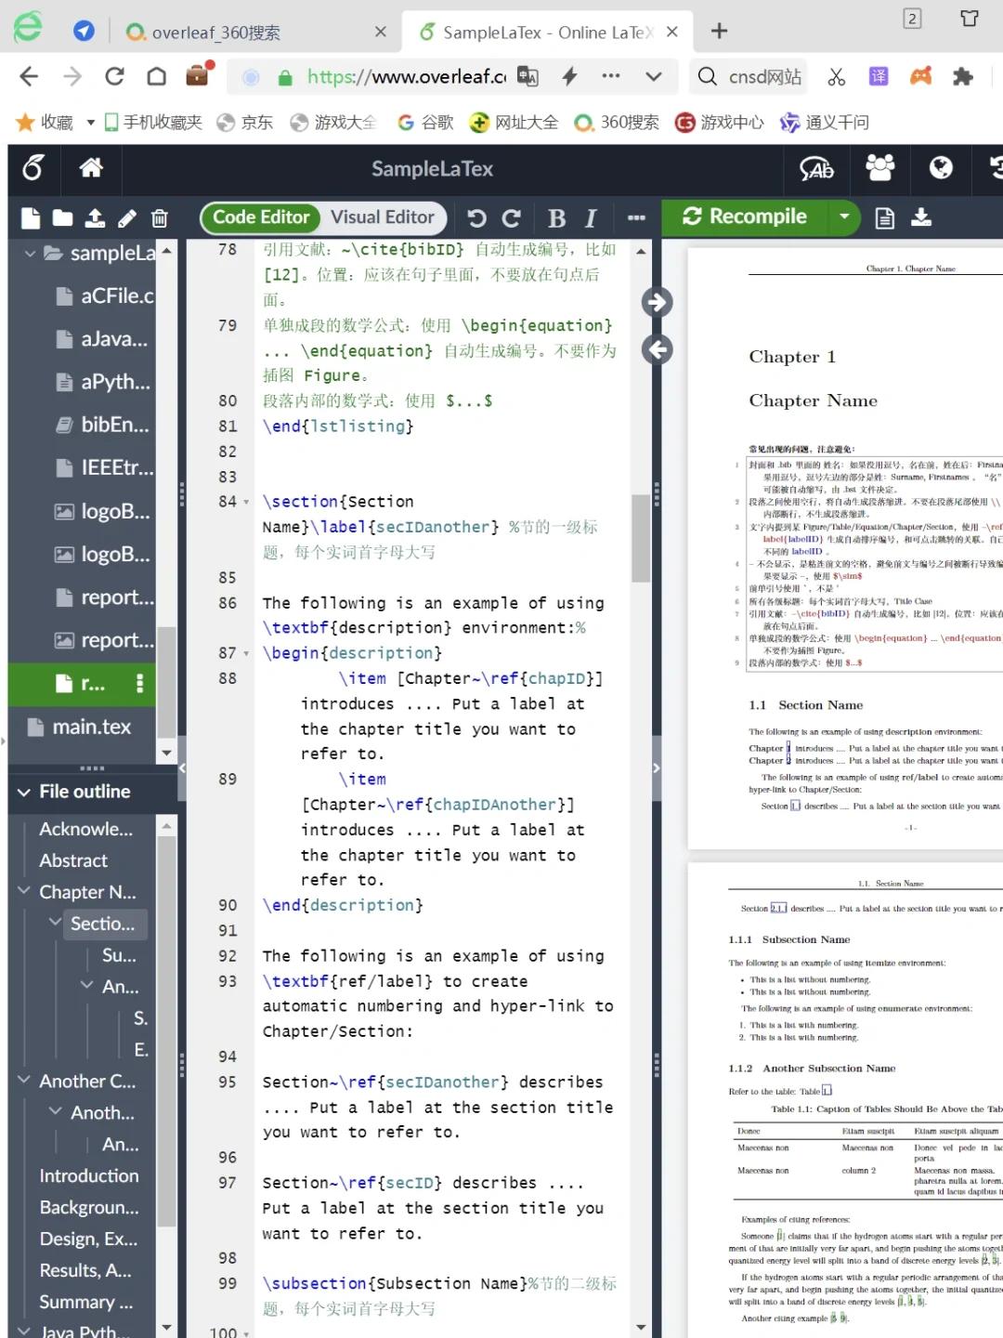This screenshot has width=1003, height=1338.
Task: Show more editor toolbar options
Action: (636, 218)
